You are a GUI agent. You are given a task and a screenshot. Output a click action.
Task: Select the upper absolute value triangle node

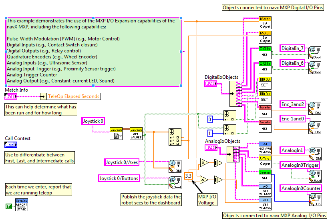click(x=218, y=163)
